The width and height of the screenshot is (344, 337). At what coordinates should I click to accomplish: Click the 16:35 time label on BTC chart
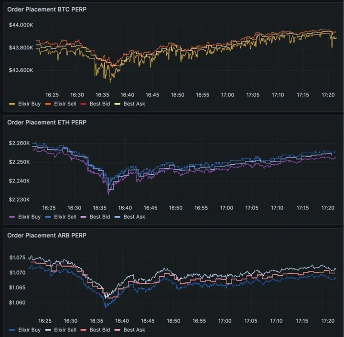pyautogui.click(x=102, y=95)
